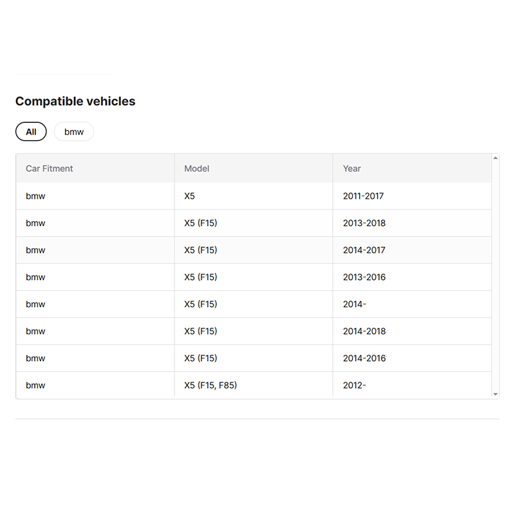Click the Car Fitment column header

pos(50,169)
